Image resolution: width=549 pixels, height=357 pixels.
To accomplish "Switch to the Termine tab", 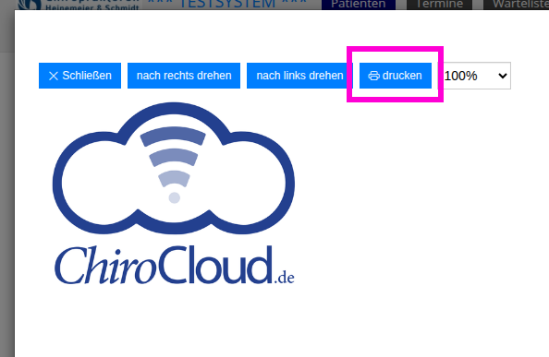I will 439,5.
